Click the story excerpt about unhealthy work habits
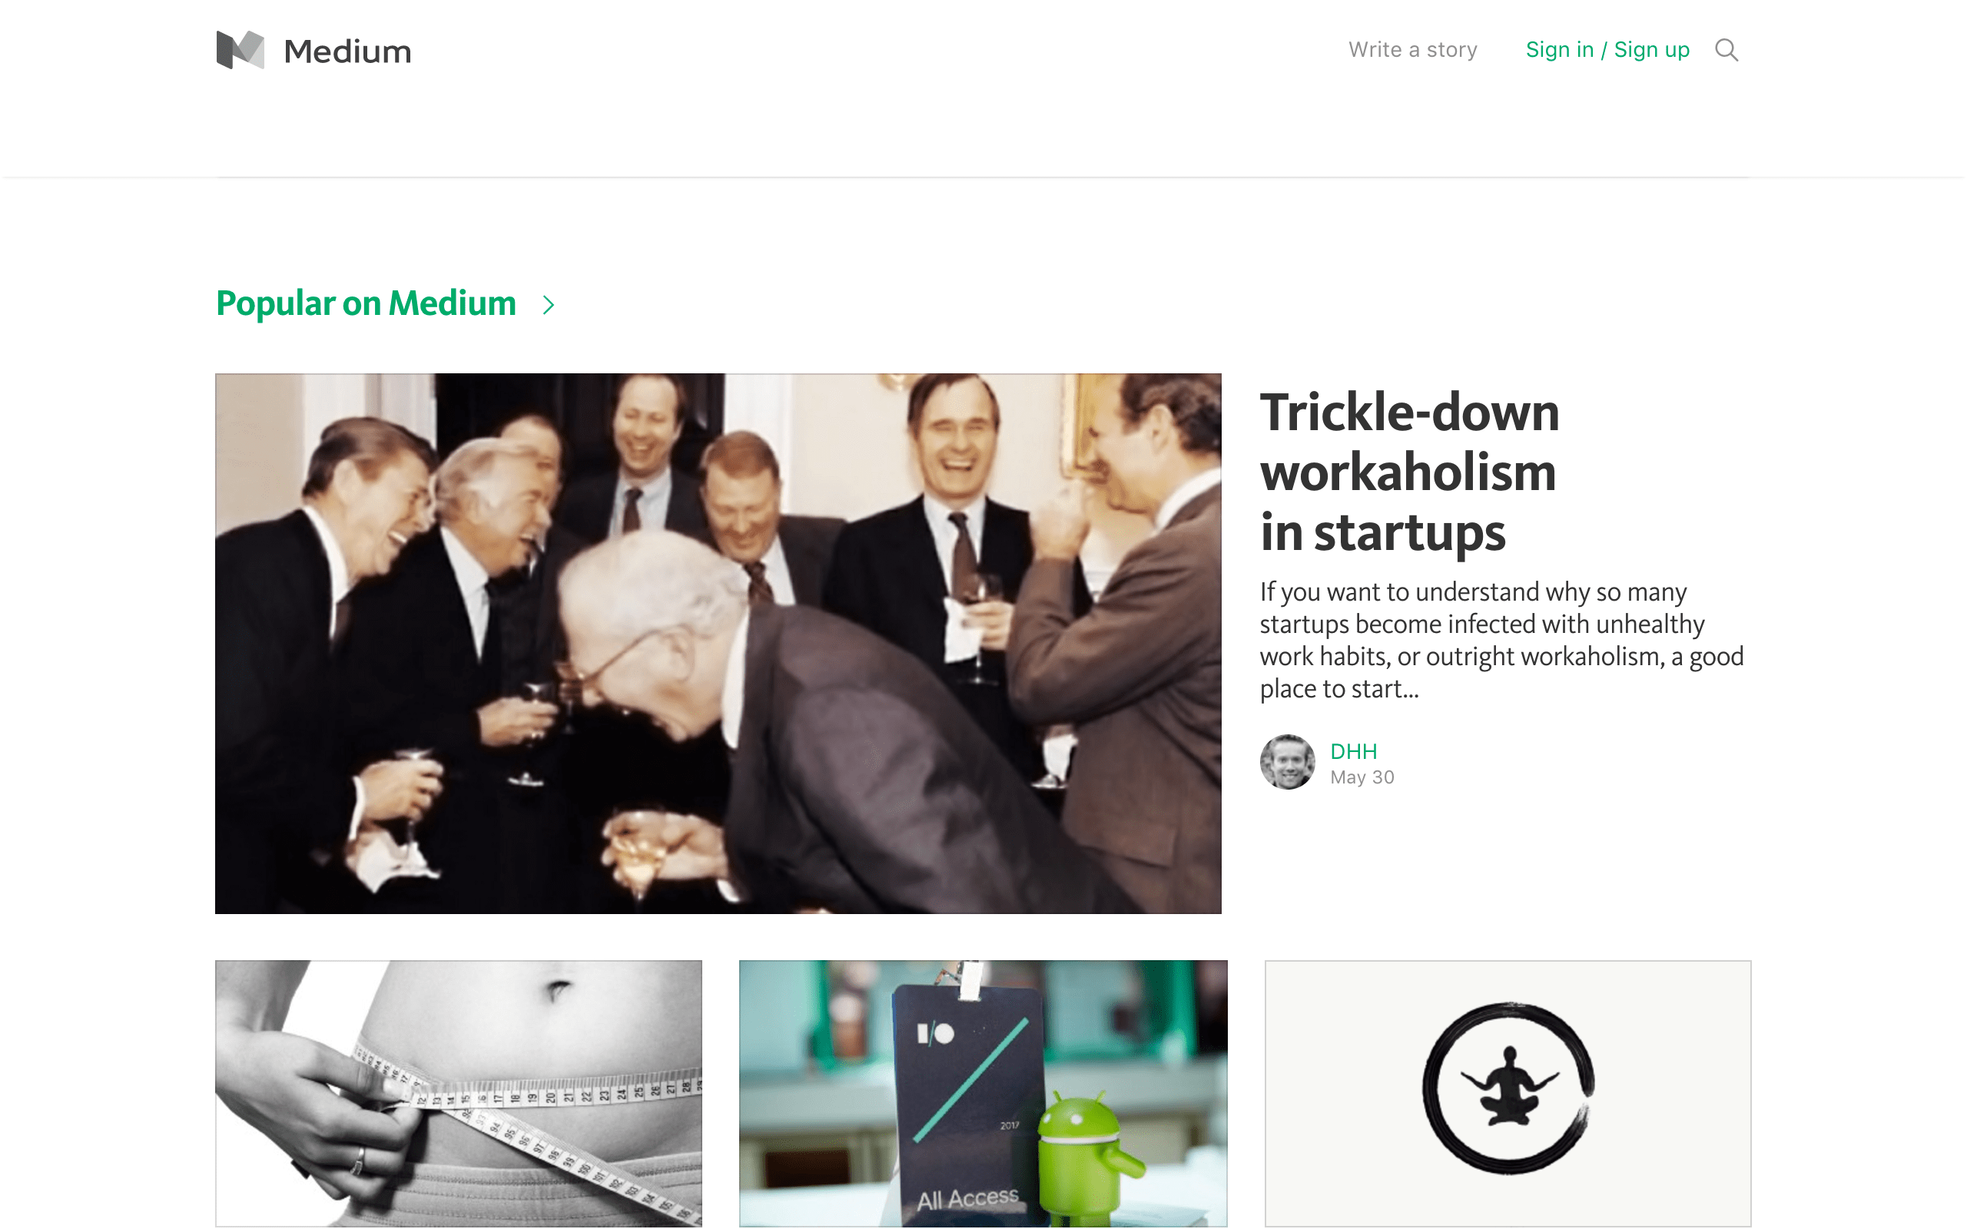Screen dimensions: 1967x1229 click(1501, 641)
